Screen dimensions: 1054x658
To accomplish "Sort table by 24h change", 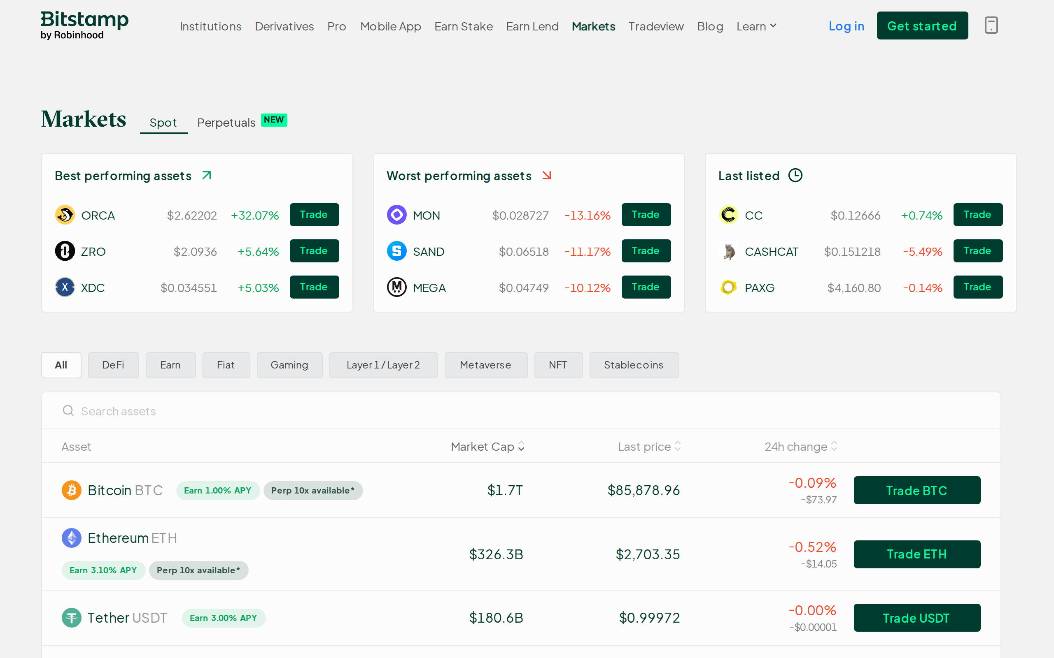I will tap(800, 447).
